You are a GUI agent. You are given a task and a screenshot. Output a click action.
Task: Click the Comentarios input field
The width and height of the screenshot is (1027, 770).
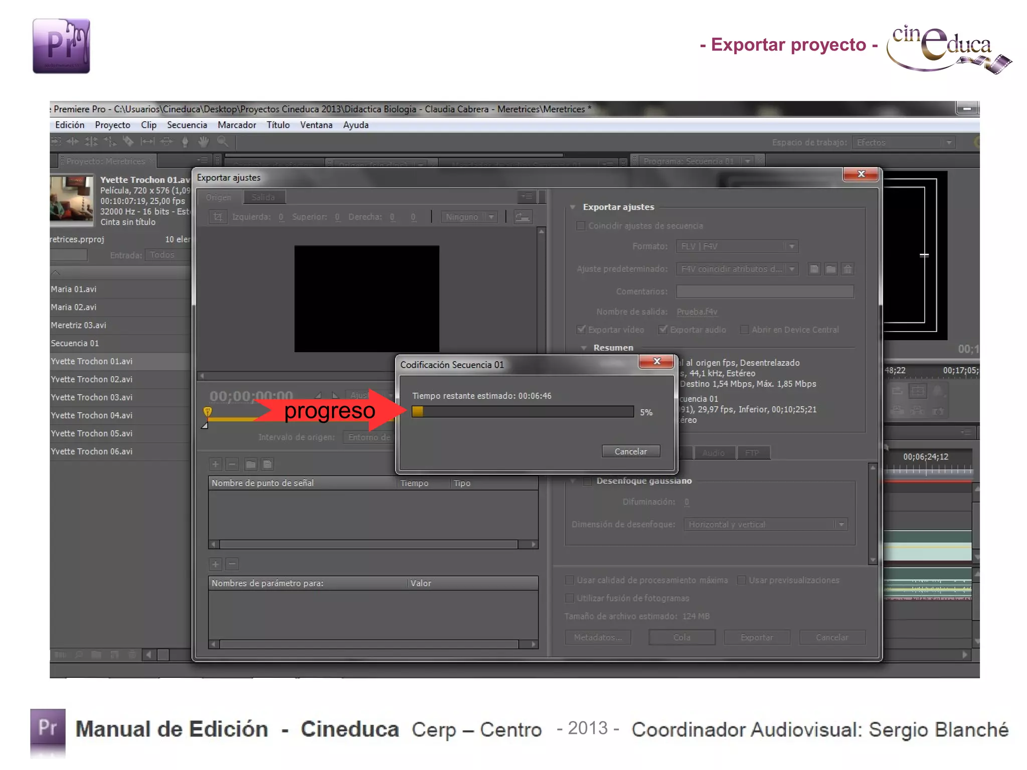click(765, 291)
